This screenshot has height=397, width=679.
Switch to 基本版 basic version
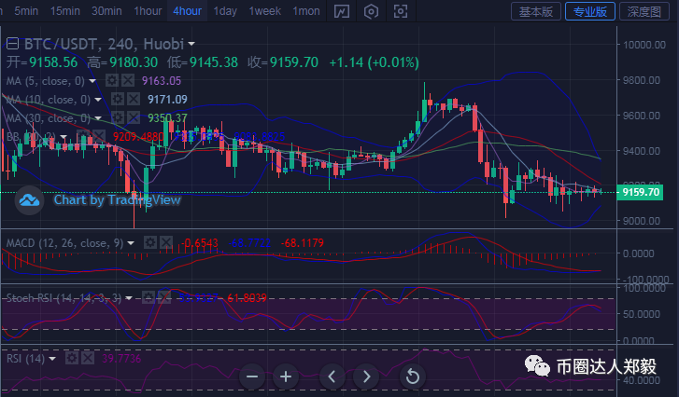[x=535, y=11]
